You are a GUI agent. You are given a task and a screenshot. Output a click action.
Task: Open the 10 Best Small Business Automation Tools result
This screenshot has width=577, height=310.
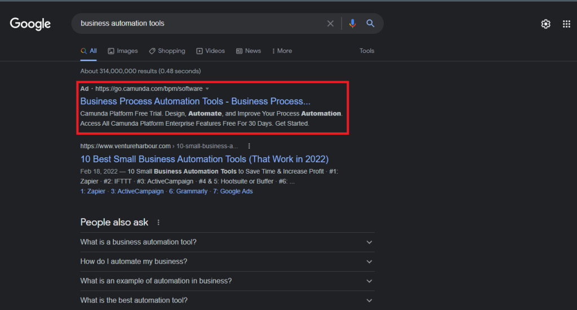pos(204,159)
